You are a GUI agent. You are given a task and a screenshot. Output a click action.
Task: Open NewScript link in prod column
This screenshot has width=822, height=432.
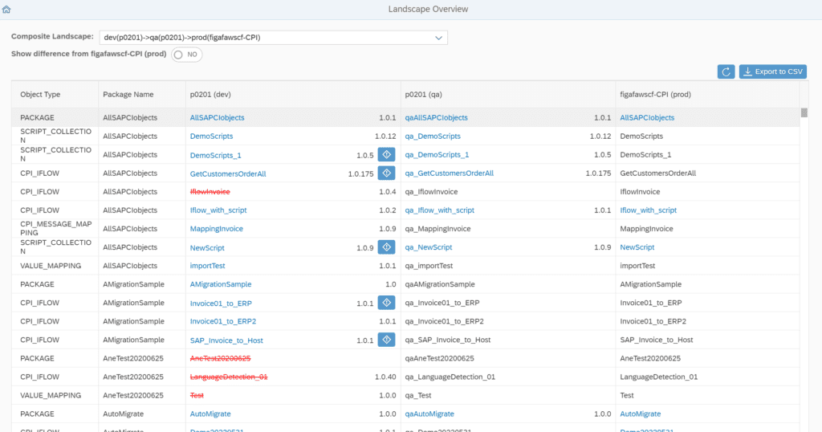coord(637,247)
